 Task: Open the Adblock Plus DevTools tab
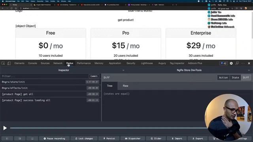(195, 63)
